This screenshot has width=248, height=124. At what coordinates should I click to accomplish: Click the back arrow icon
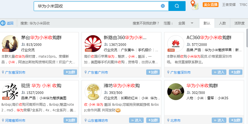tap(3, 23)
